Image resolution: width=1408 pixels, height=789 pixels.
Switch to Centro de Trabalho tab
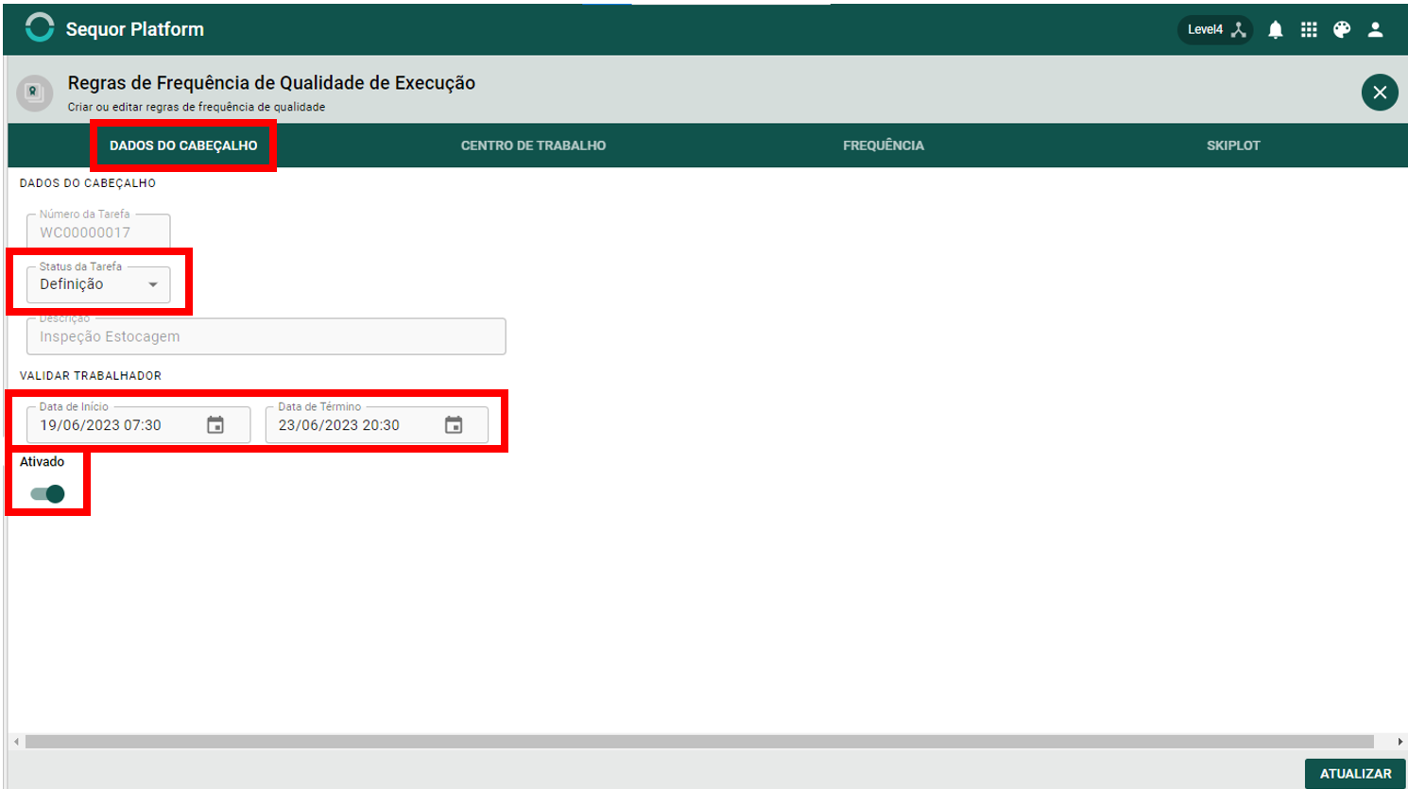click(x=533, y=146)
